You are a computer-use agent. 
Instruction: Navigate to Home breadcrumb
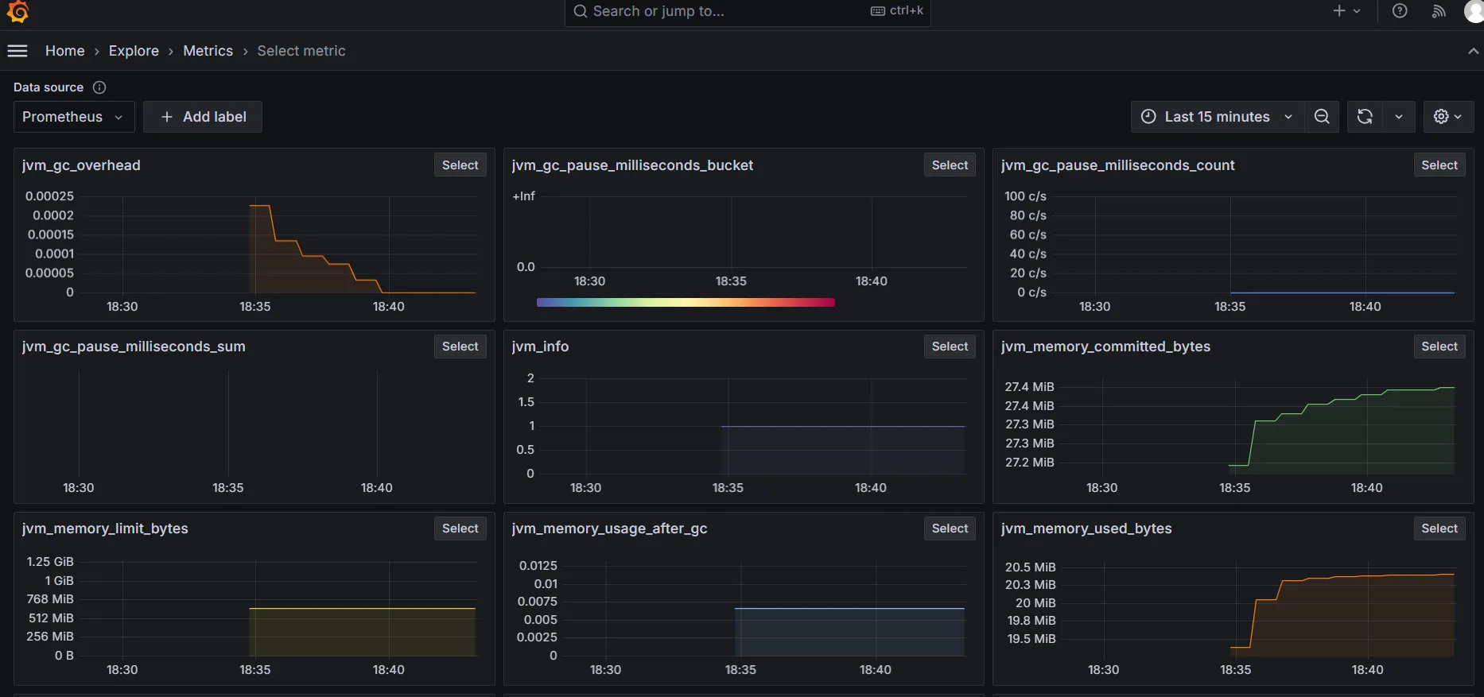pyautogui.click(x=64, y=51)
